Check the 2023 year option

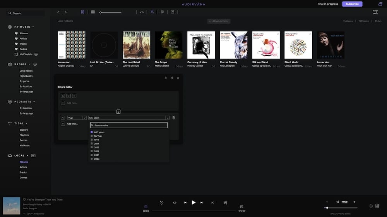(92, 159)
